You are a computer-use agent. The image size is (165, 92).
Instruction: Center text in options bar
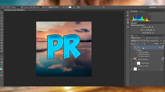pos(63,7)
